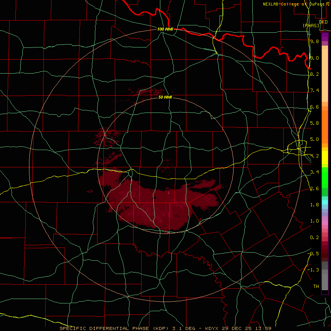
Task: Click the Specific Differential Phase caption line
Action: pos(165,328)
